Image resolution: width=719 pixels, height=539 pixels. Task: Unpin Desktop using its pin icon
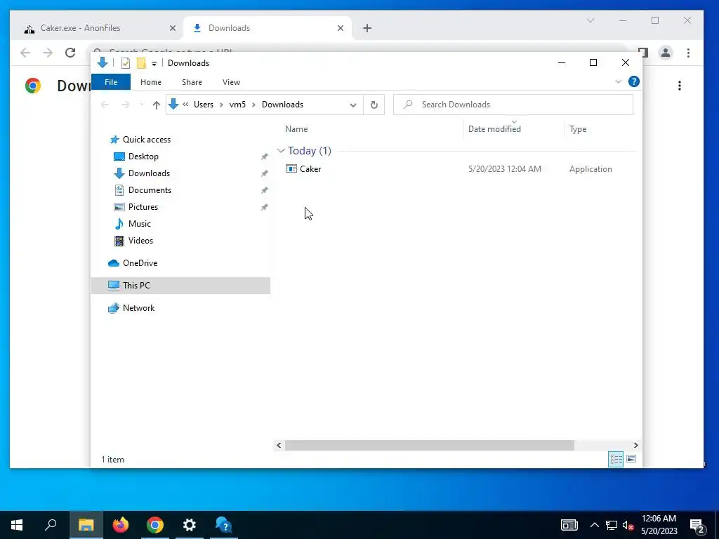(x=264, y=157)
